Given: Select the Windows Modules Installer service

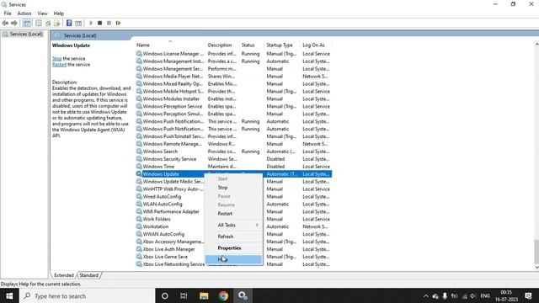Looking at the screenshot, I should click(x=171, y=99).
